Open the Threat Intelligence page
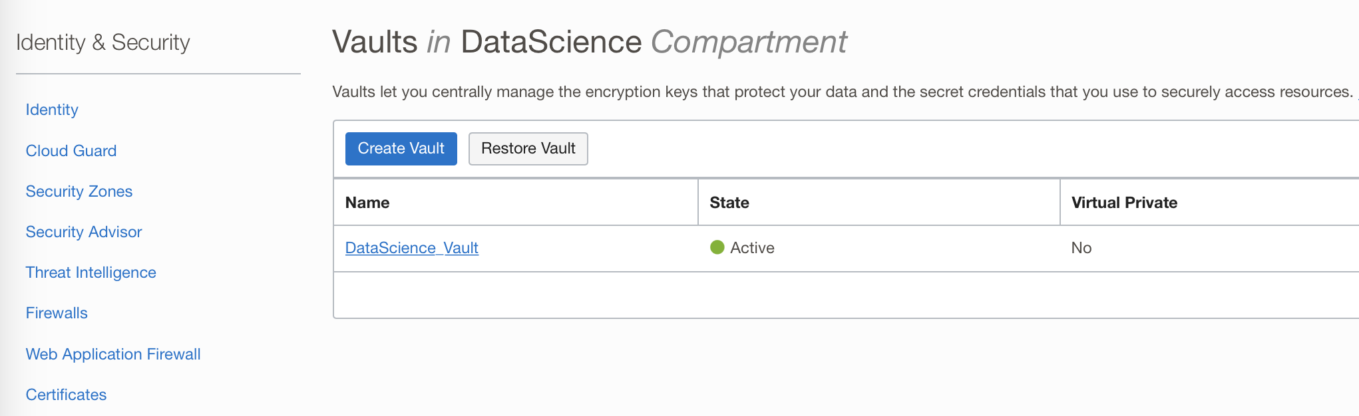 pos(91,272)
